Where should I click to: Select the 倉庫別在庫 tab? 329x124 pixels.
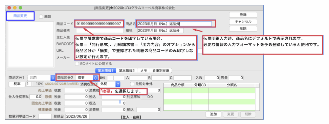point(161,71)
